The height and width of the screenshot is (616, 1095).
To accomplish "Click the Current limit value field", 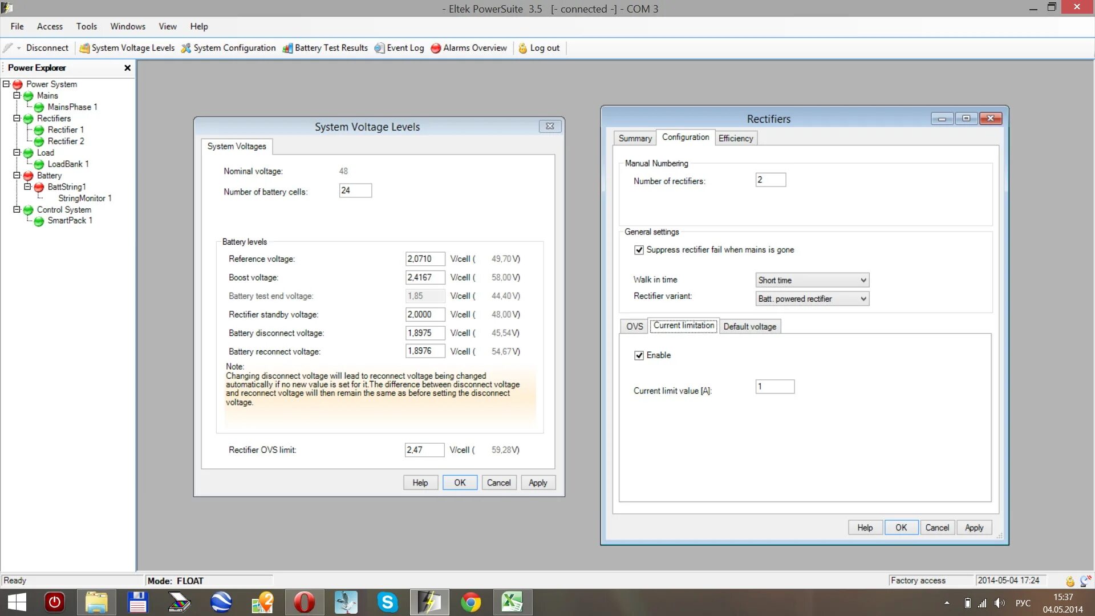I will (775, 387).
